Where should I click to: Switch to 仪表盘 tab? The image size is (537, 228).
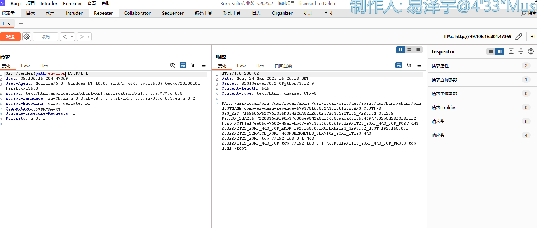(8, 13)
